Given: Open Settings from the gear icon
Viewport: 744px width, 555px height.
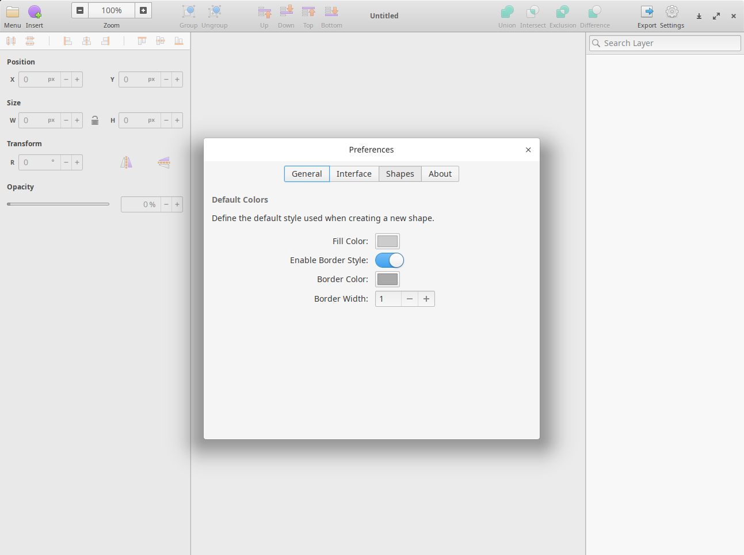Looking at the screenshot, I should pos(672,12).
